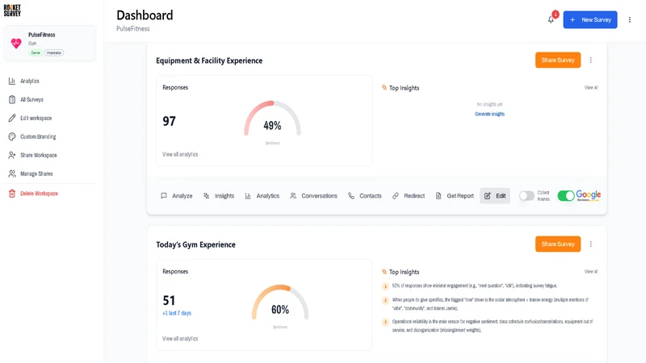646x363 pixels.
Task: Click the Share Workspace person-plus icon
Action: 12,155
